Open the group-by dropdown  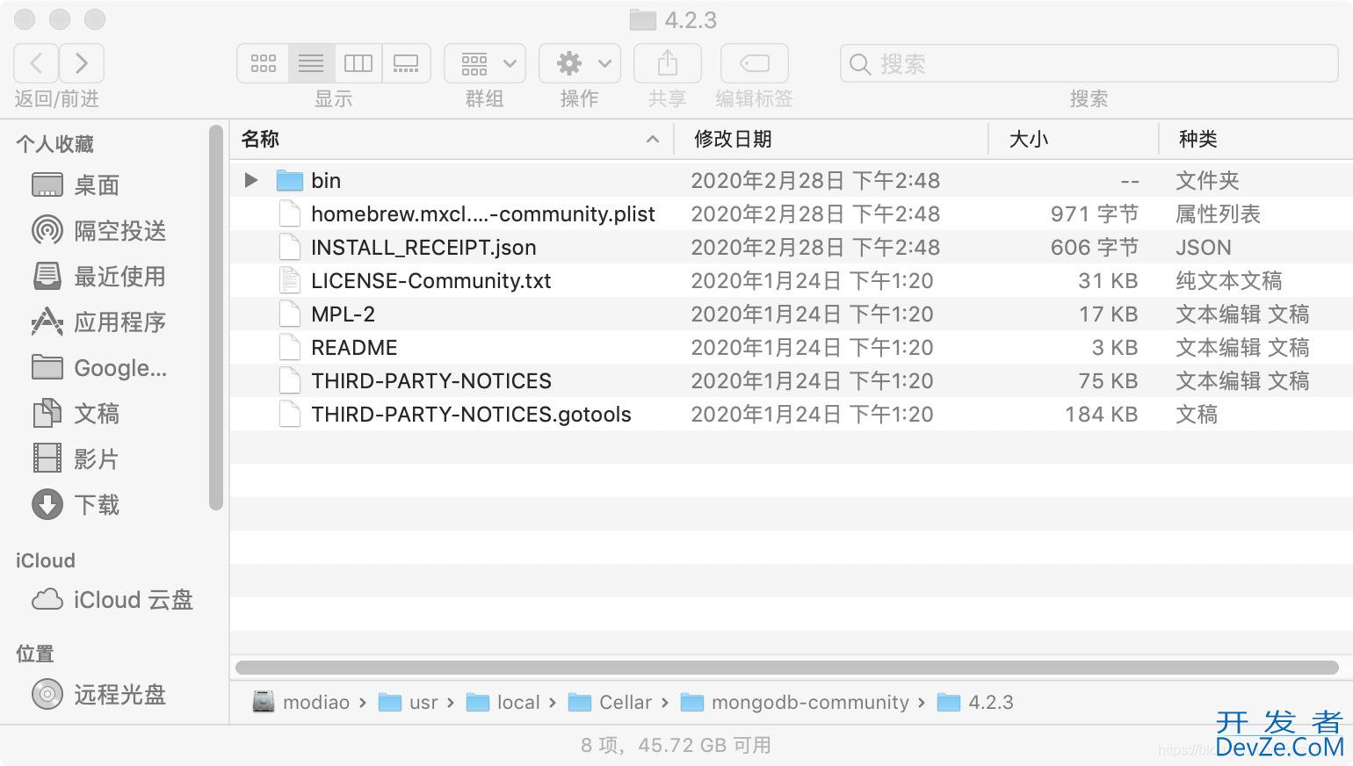(485, 63)
